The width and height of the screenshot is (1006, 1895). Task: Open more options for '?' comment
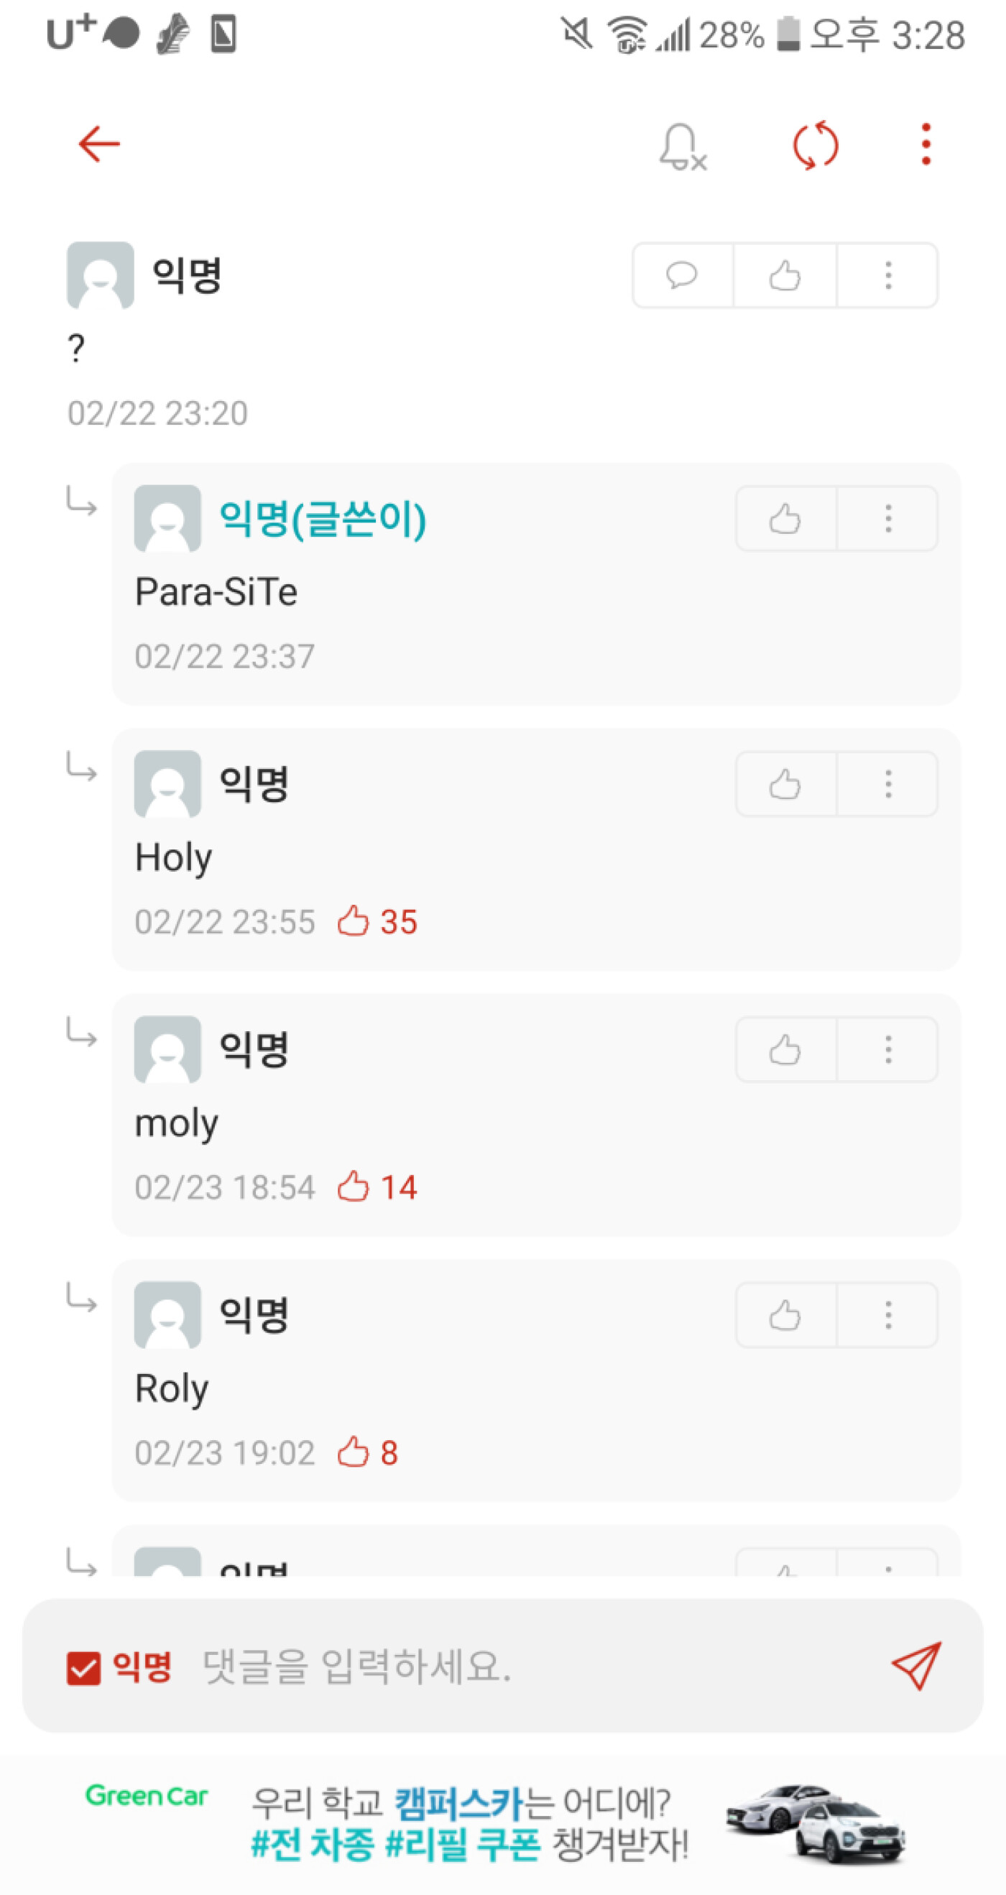click(x=887, y=276)
